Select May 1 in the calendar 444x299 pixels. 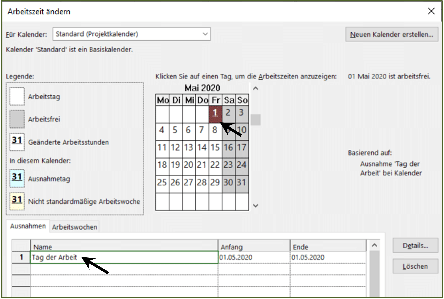coord(215,114)
